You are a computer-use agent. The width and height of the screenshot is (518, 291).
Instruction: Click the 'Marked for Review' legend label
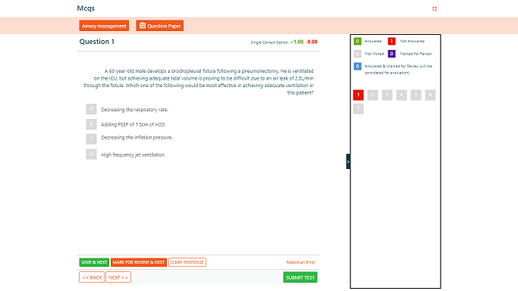416,54
